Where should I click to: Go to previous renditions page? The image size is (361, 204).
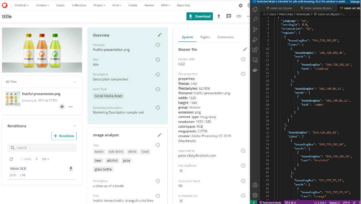[36, 159]
